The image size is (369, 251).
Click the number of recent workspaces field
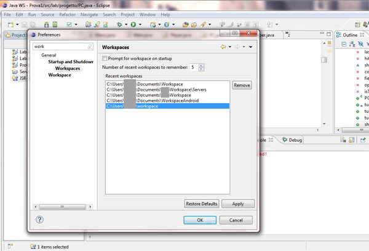coord(194,67)
